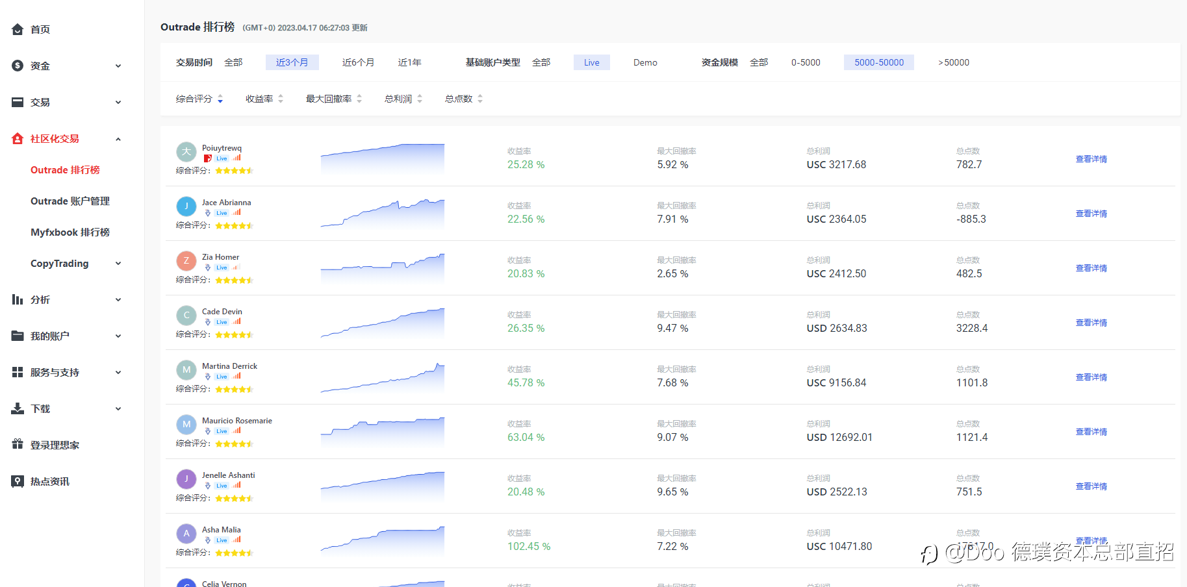View details for Martina Derrick
This screenshot has width=1187, height=587.
pyautogui.click(x=1091, y=377)
